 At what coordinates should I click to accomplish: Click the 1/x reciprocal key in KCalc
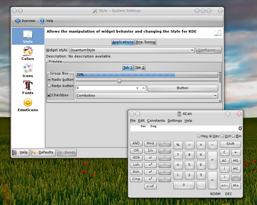[x=150, y=150]
